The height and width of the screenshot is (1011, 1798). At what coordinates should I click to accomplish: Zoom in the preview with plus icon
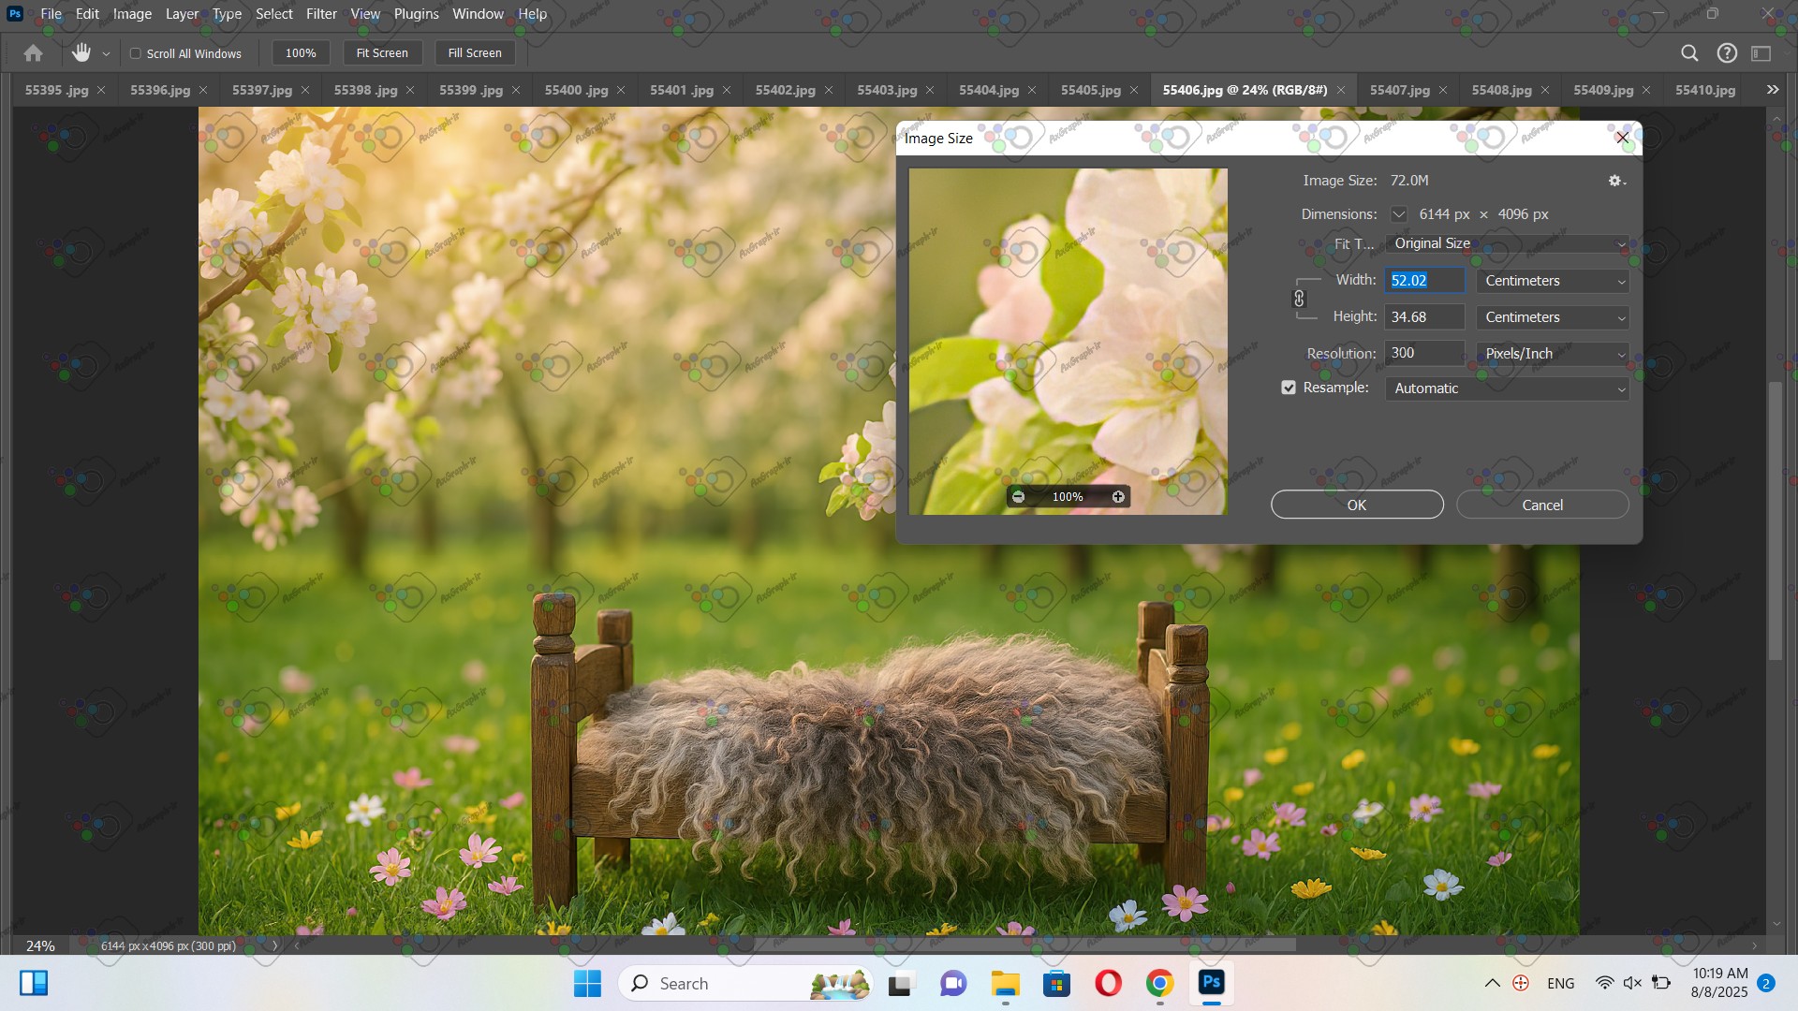[1118, 497]
